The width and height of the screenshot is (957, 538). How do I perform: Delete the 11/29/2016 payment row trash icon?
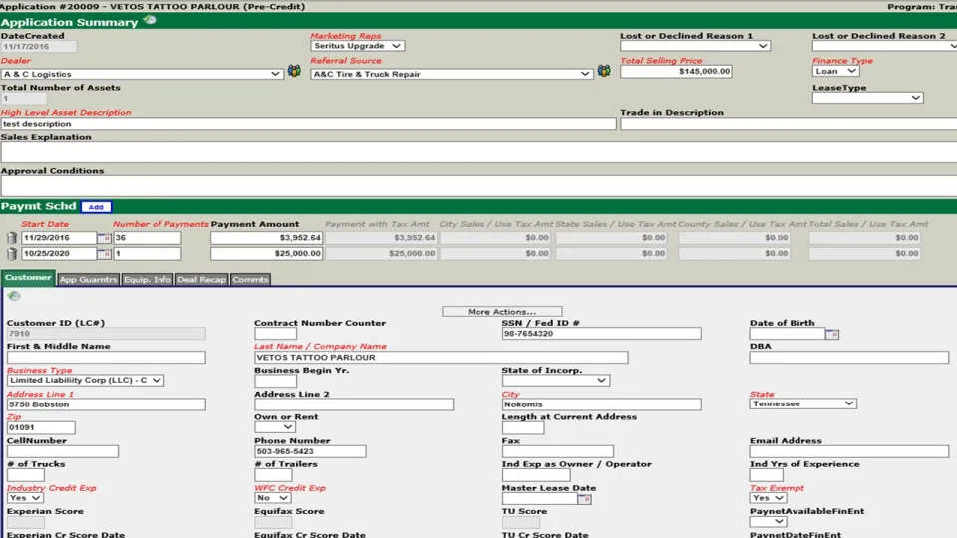pyautogui.click(x=12, y=238)
